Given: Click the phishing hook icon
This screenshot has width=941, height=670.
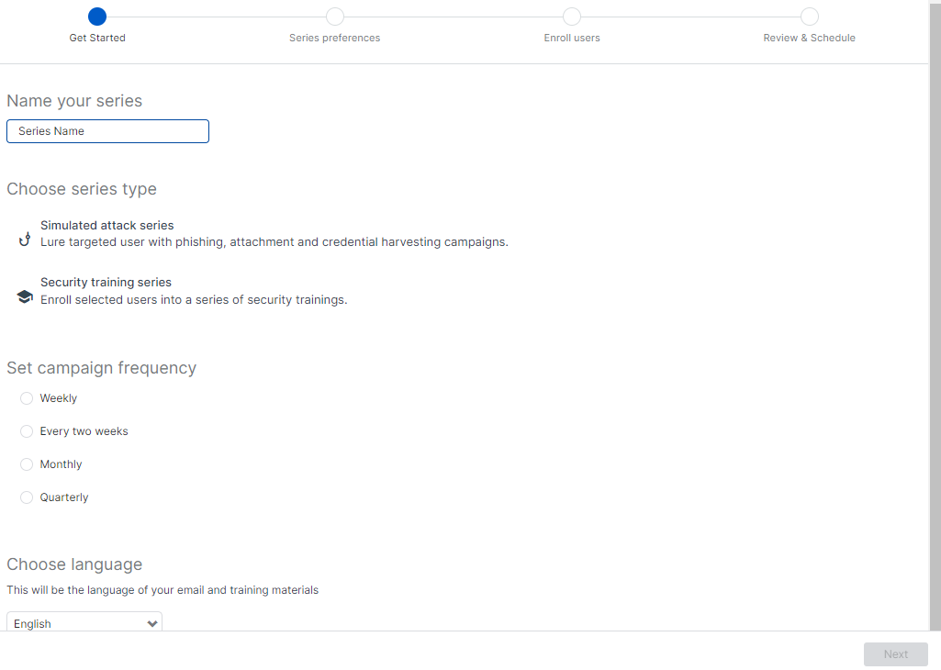Looking at the screenshot, I should coord(25,240).
